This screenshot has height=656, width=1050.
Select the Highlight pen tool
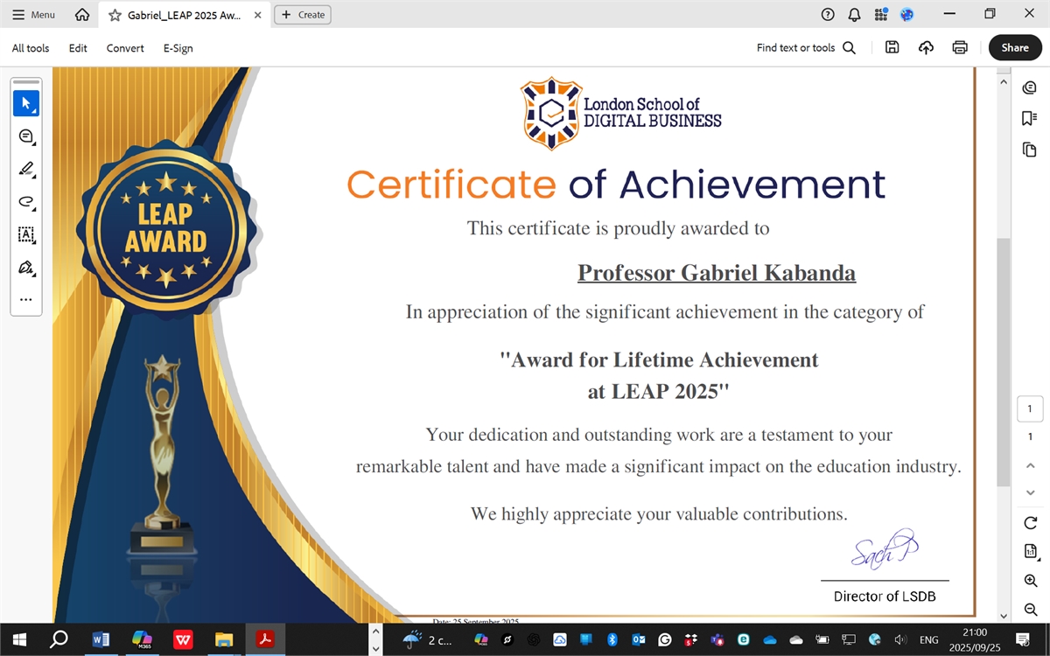[x=25, y=169]
